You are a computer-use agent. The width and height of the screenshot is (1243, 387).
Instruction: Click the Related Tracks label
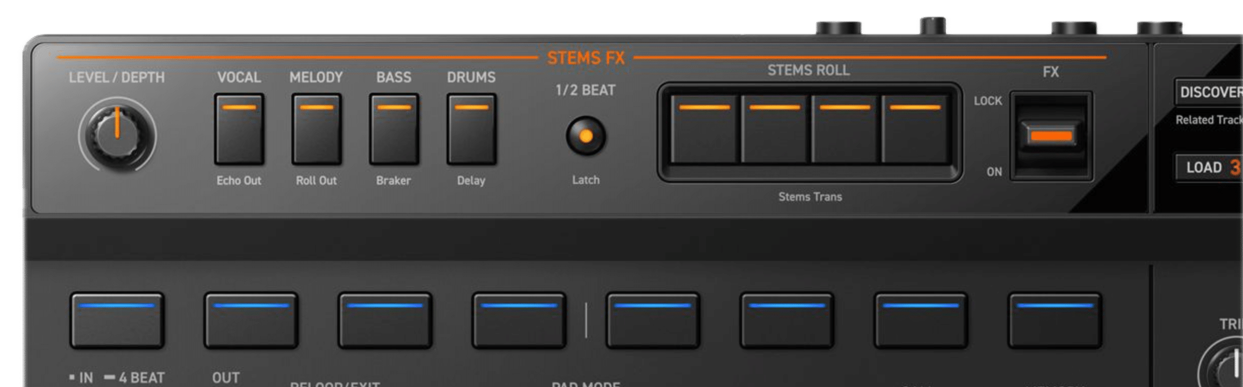[x=1210, y=120]
